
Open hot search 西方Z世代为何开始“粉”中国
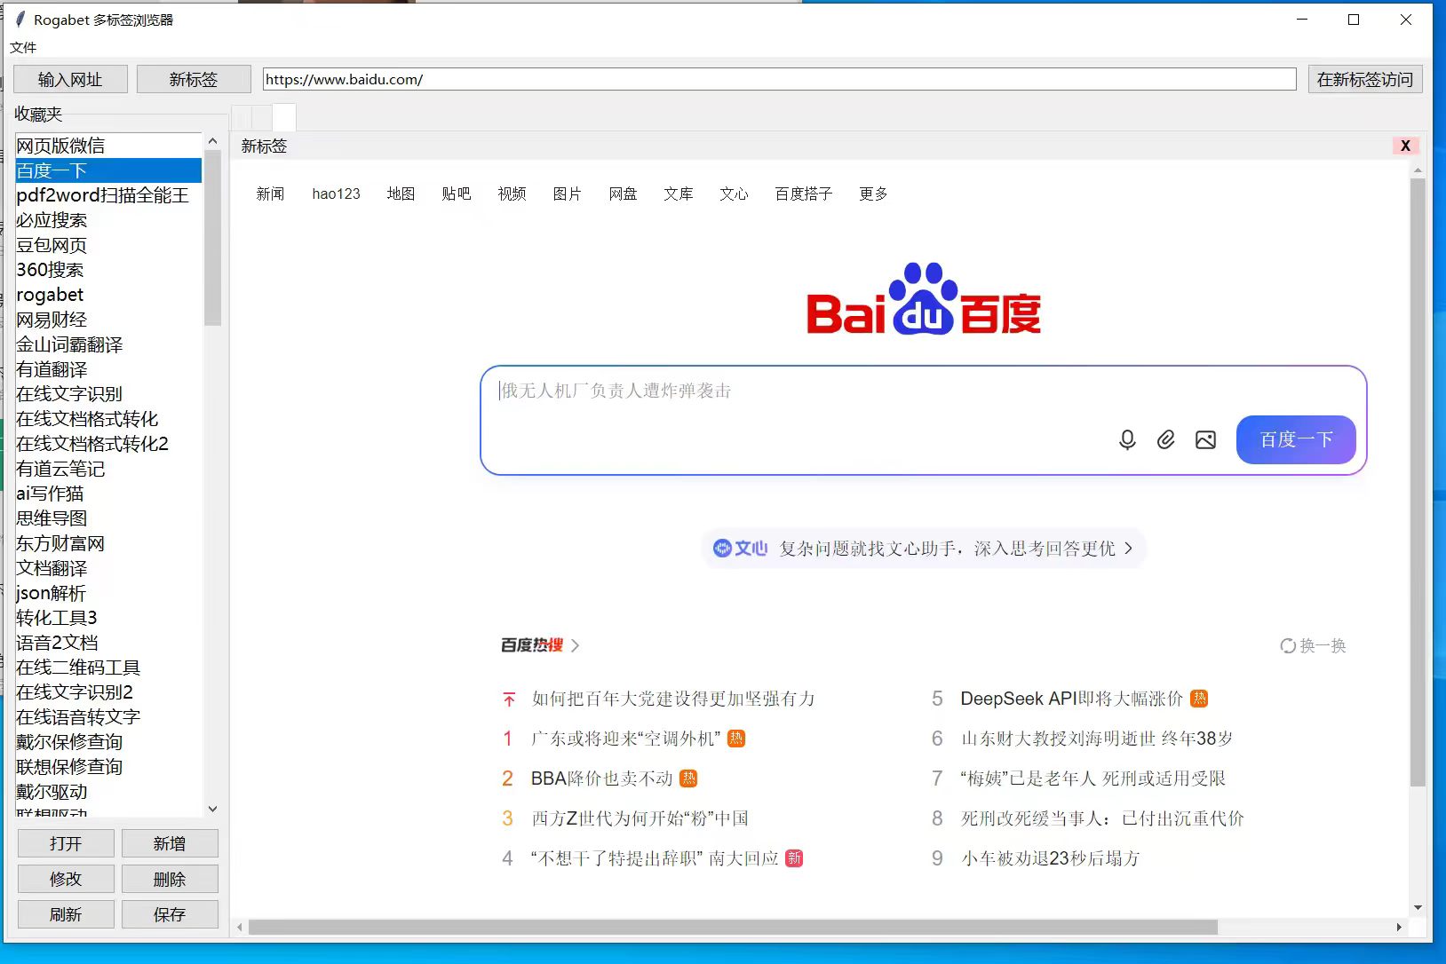pyautogui.click(x=640, y=818)
